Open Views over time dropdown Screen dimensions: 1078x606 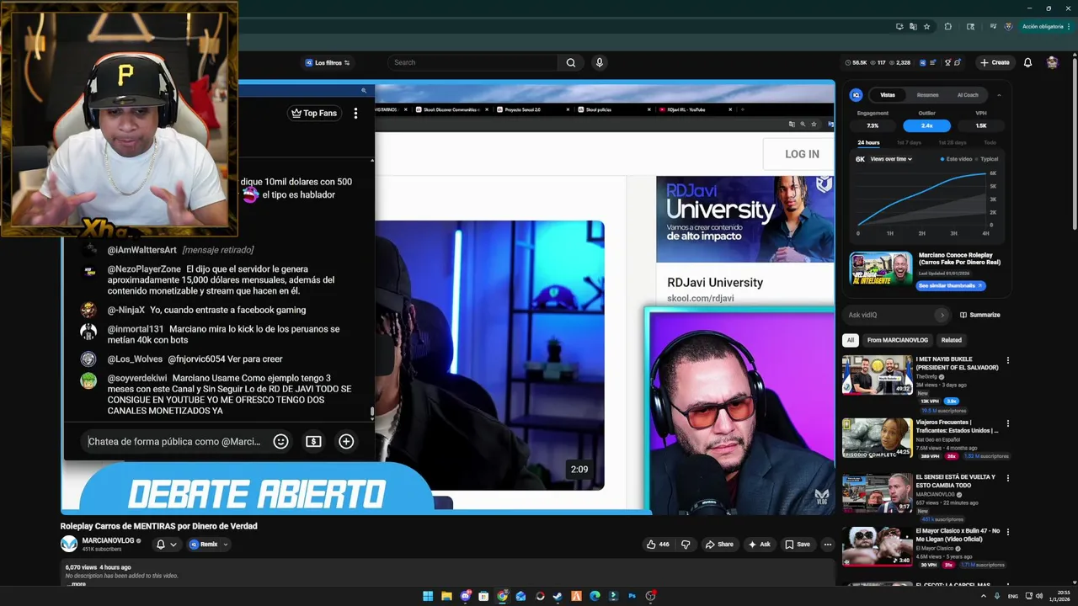point(891,159)
